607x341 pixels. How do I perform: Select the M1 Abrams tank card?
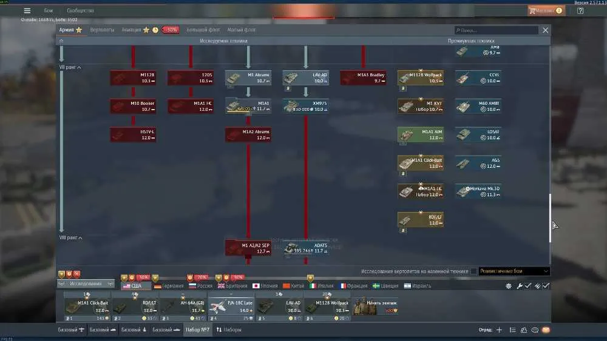point(248,78)
